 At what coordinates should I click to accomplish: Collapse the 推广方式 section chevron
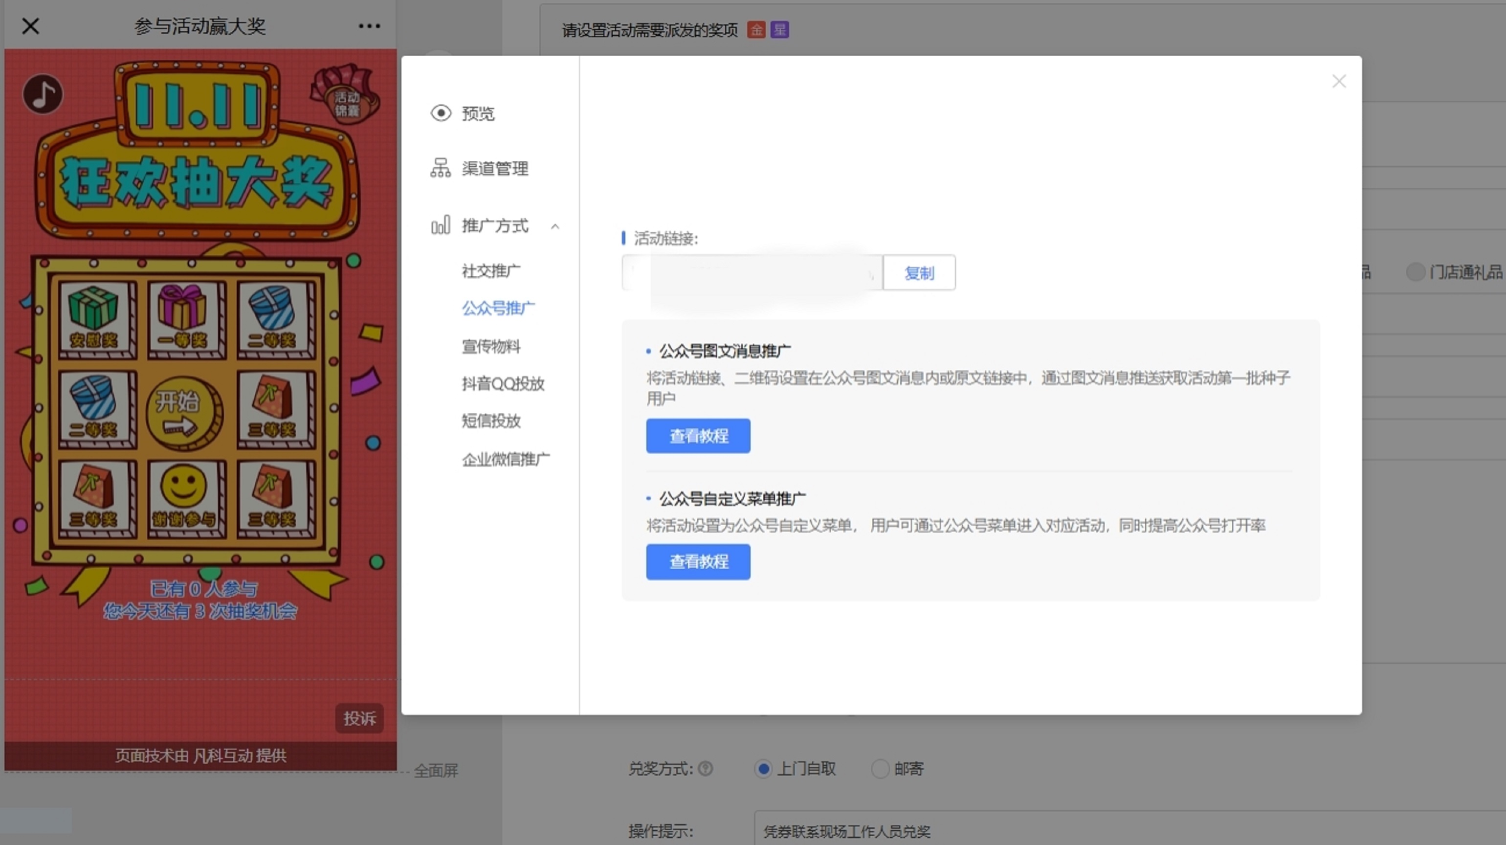click(555, 226)
